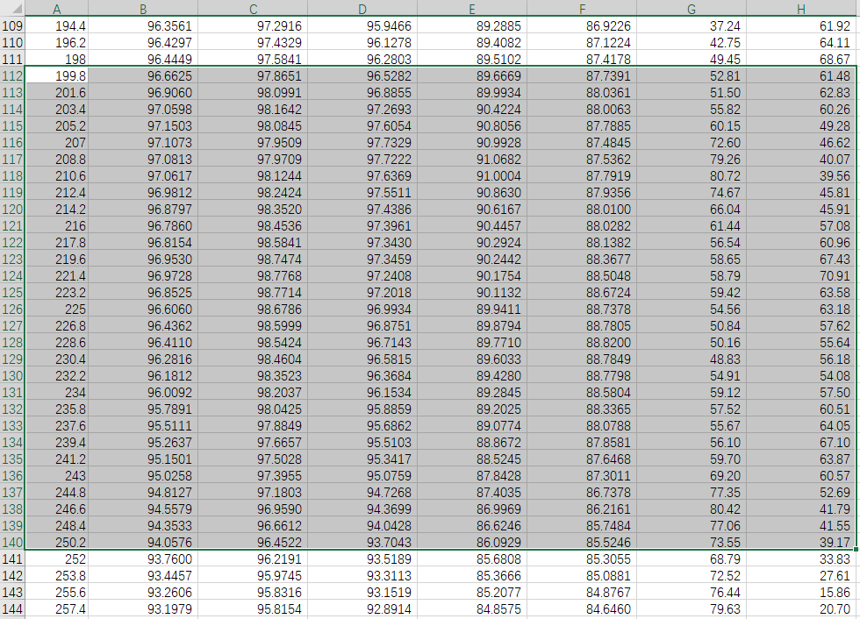Click cell with value 97.4329
This screenshot has height=619, width=860.
253,42
